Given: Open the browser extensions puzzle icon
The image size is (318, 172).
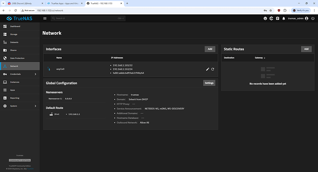Looking at the screenshot, I should tap(285, 10).
